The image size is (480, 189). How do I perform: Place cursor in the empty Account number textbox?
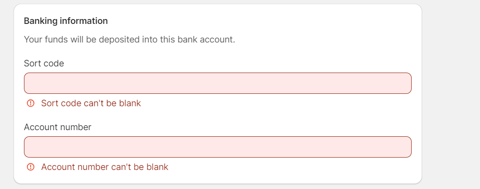point(218,147)
